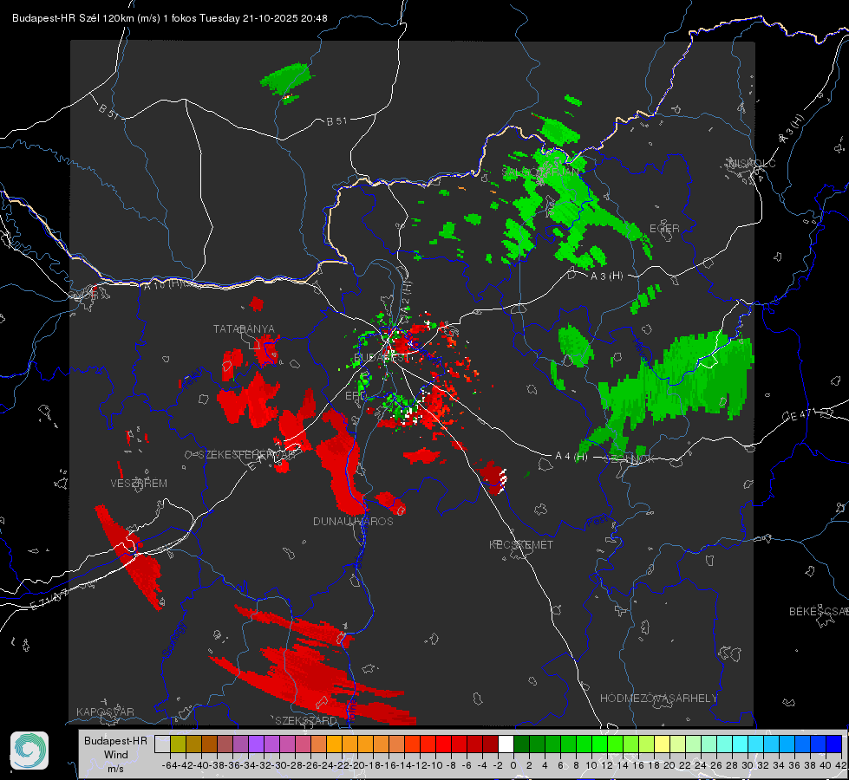Click the EGER city label
Image resolution: width=849 pixels, height=780 pixels.
coord(664,229)
